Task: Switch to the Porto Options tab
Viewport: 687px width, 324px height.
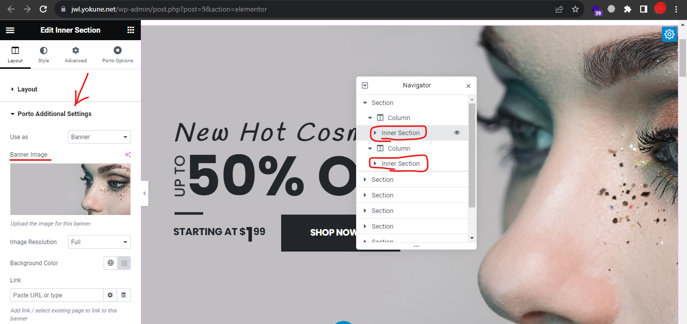Action: point(118,55)
